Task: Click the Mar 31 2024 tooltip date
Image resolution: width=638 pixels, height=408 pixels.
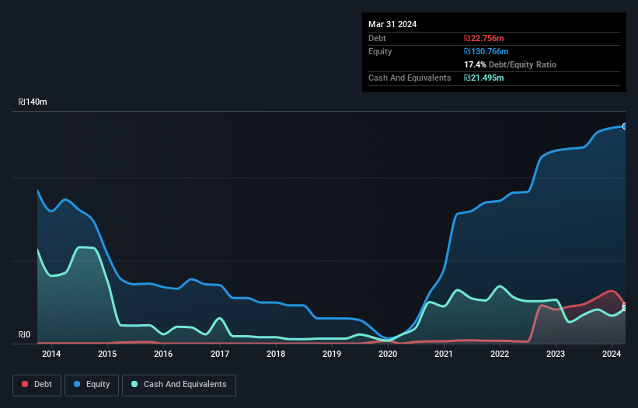Action: (x=392, y=24)
